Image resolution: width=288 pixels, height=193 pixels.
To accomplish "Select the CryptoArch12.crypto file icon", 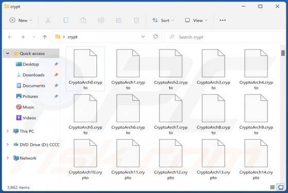I will pyautogui.click(x=171, y=153).
